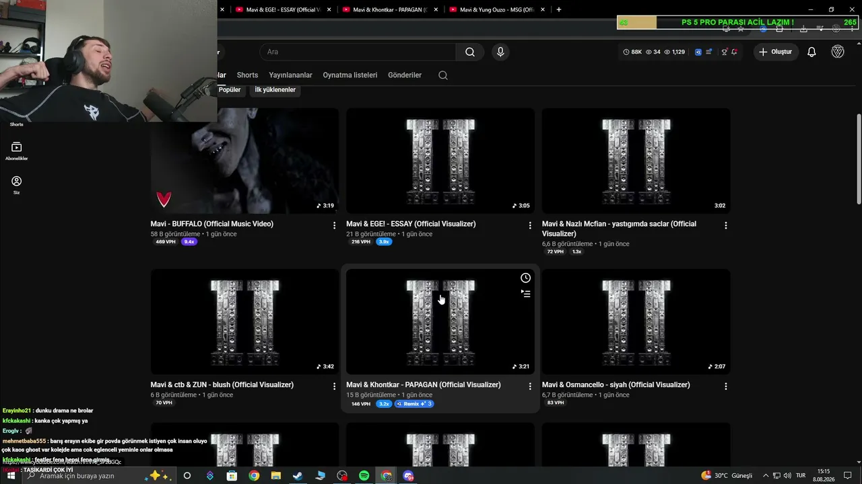This screenshot has height=484, width=862.
Task: Open the taskbar clock showing 15:15
Action: click(824, 476)
